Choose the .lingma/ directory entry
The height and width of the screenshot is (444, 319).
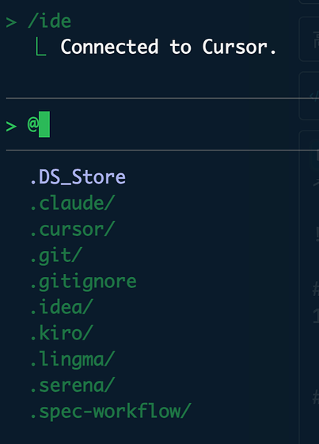[x=72, y=360]
